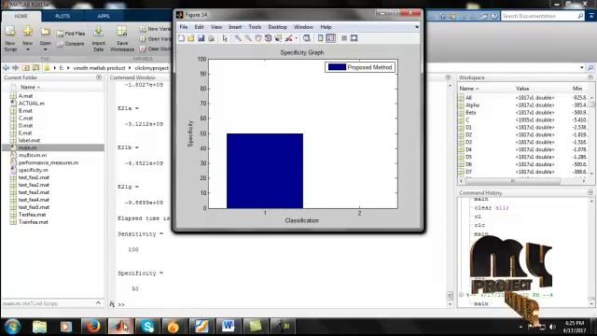
Task: Click Save Figure icon in figure toolbar
Action: coord(201,38)
